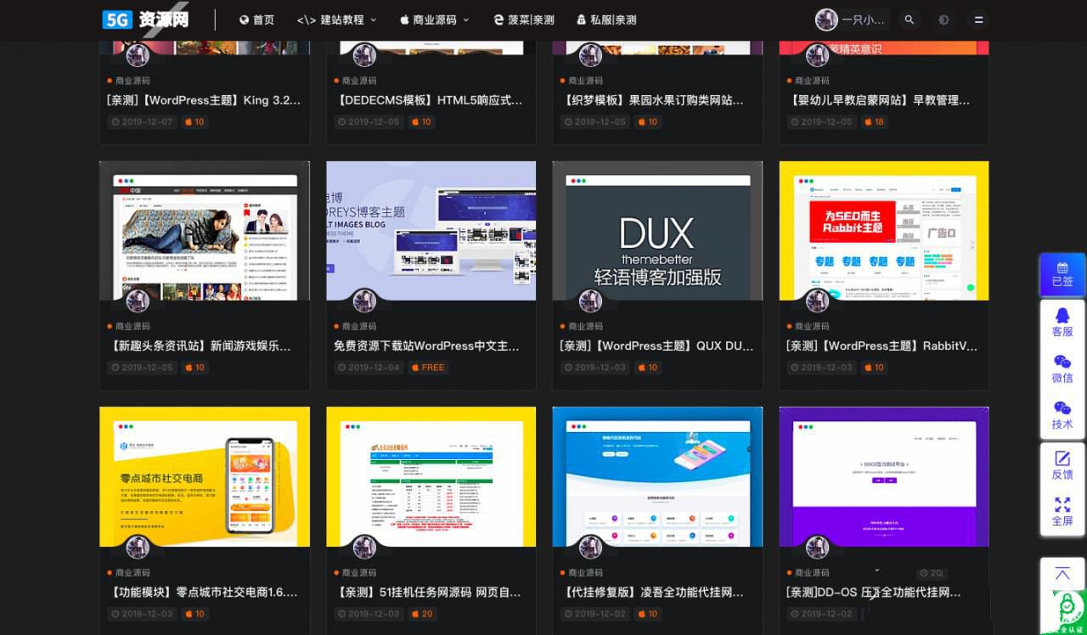
Task: Click the back-to-top arrow icon
Action: coord(1062,574)
